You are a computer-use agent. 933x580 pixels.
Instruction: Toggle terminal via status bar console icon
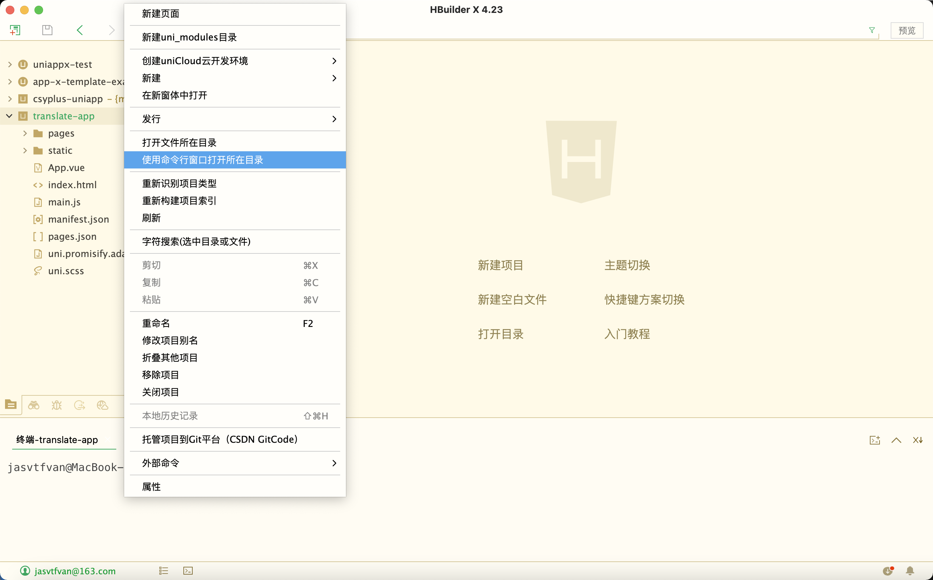188,571
